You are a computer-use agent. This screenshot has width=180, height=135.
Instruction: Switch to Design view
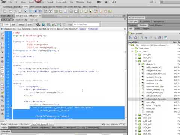(x=21, y=24)
